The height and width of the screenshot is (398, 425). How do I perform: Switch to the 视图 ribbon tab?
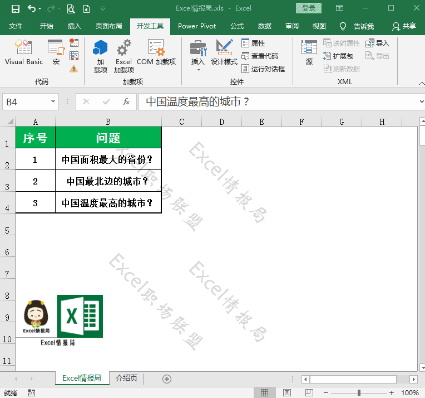319,26
